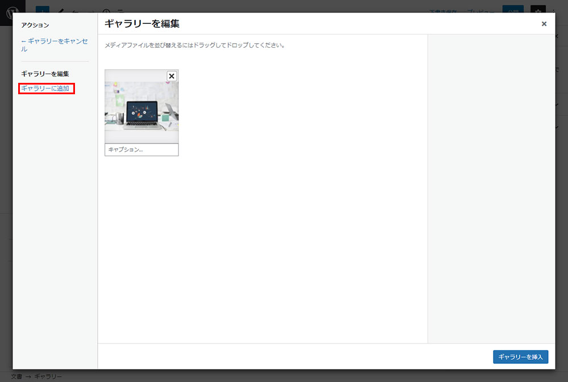Click ギャラリーに追加 in the sidebar
568x382 pixels.
(x=45, y=89)
